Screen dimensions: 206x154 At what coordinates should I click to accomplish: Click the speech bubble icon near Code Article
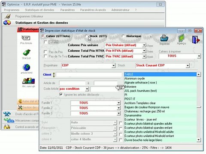[120, 87]
